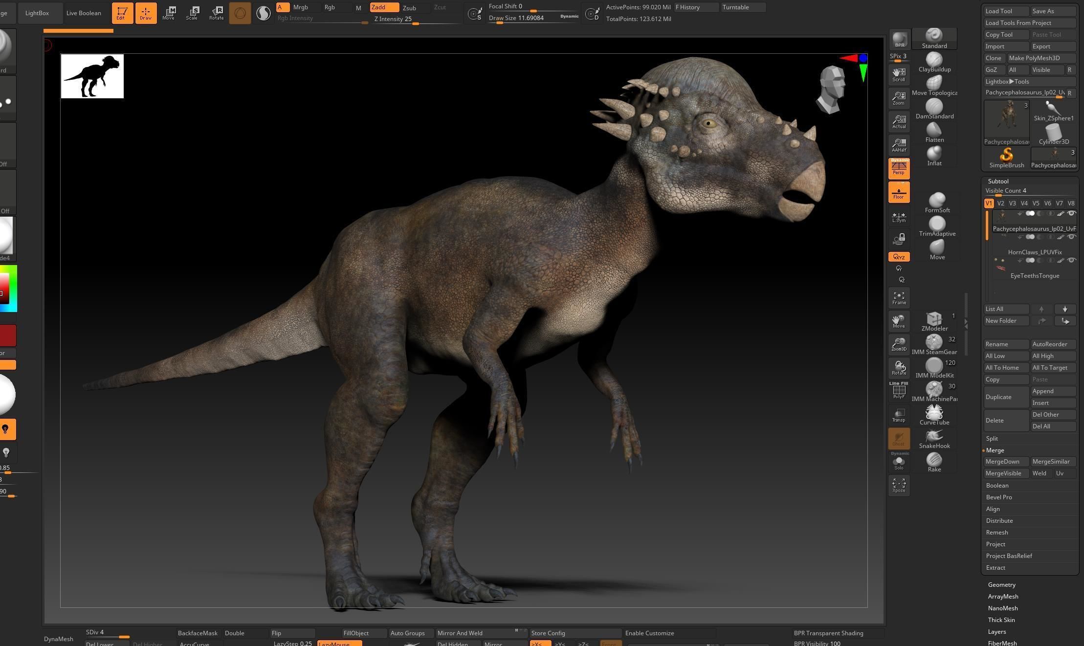This screenshot has height=646, width=1084.
Task: Click the MergeDown button
Action: pos(1006,461)
